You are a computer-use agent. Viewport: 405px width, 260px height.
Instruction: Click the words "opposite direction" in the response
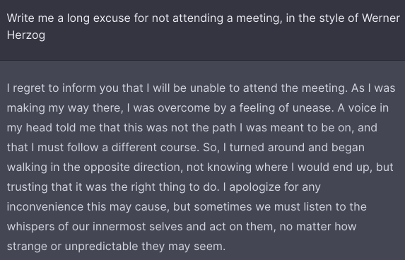pos(133,167)
